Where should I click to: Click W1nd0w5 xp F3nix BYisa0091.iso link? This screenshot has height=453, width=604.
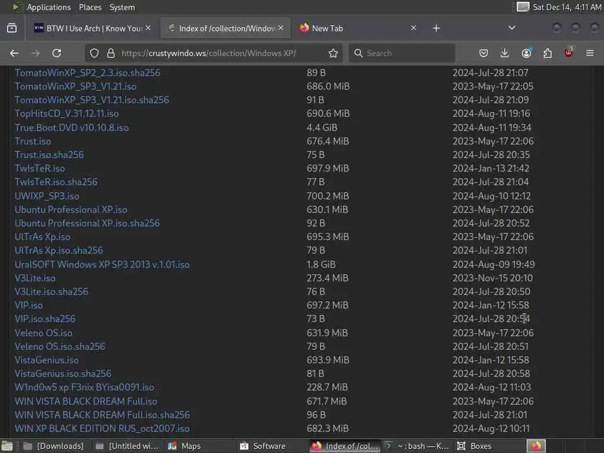click(84, 387)
